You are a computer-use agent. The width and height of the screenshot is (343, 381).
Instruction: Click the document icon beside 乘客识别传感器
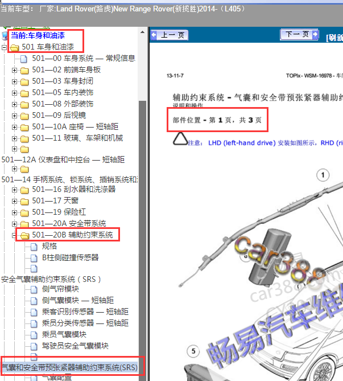pyautogui.click(x=34, y=313)
